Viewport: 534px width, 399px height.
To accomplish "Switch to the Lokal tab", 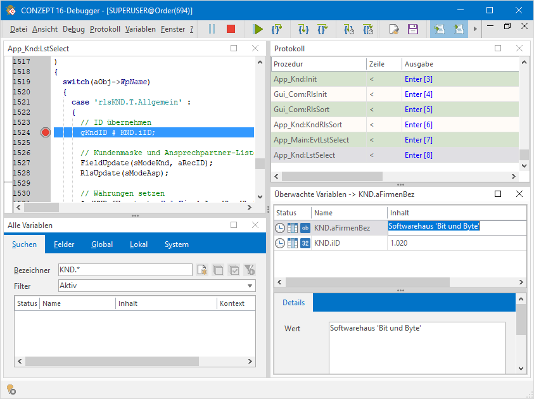I will click(139, 244).
